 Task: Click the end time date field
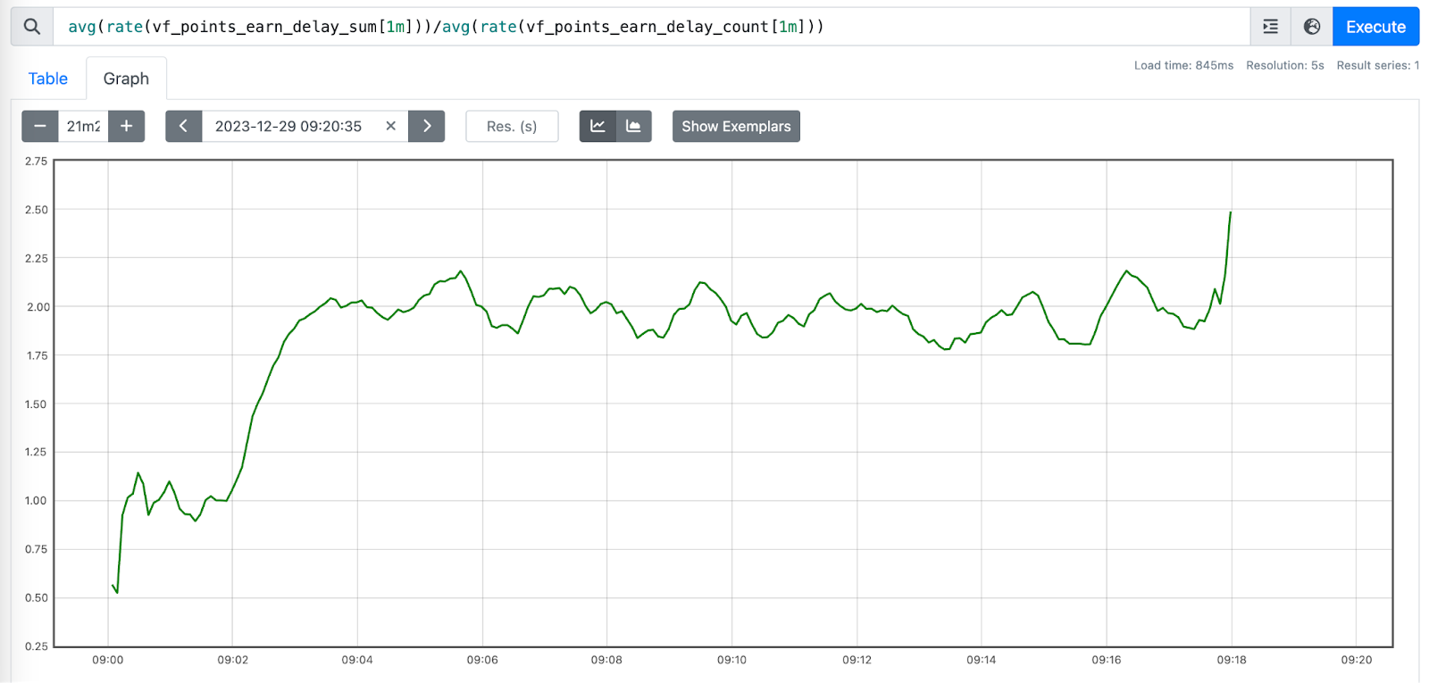coord(288,126)
